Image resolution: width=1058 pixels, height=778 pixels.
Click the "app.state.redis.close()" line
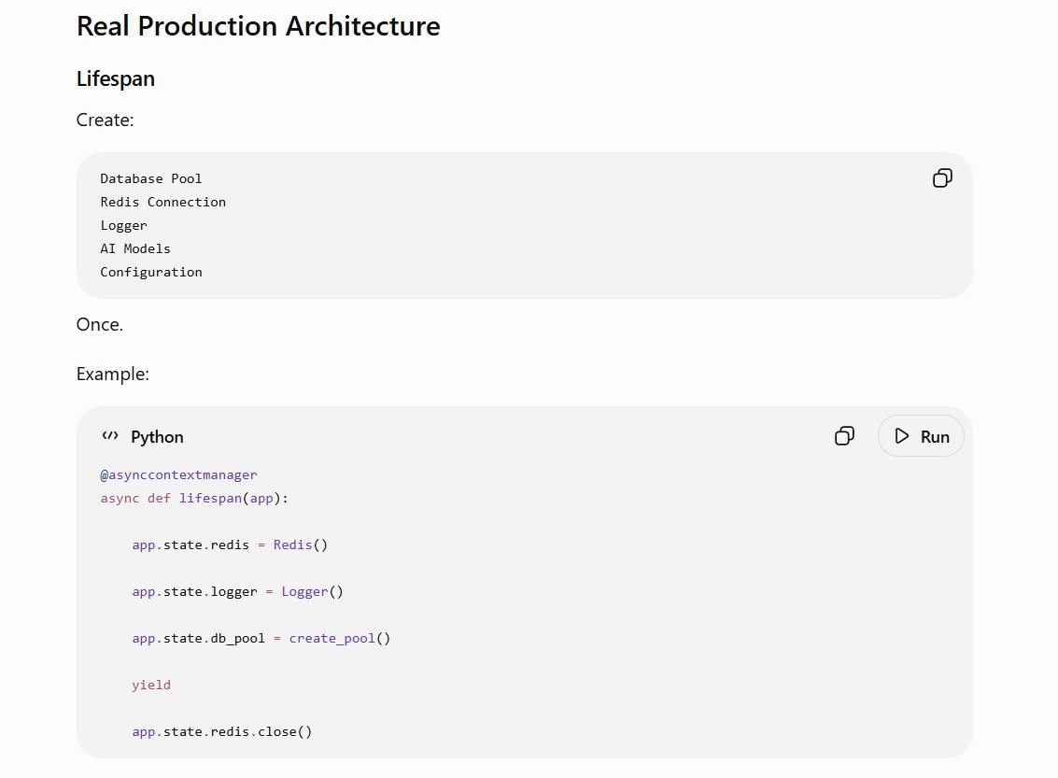click(x=222, y=731)
